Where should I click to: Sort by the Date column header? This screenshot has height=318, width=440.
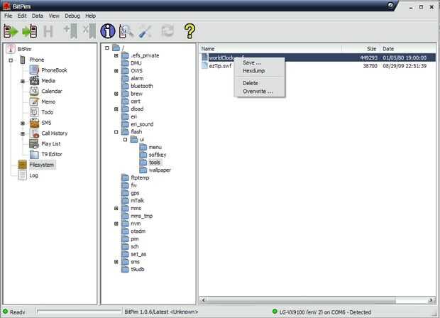pyautogui.click(x=408, y=48)
